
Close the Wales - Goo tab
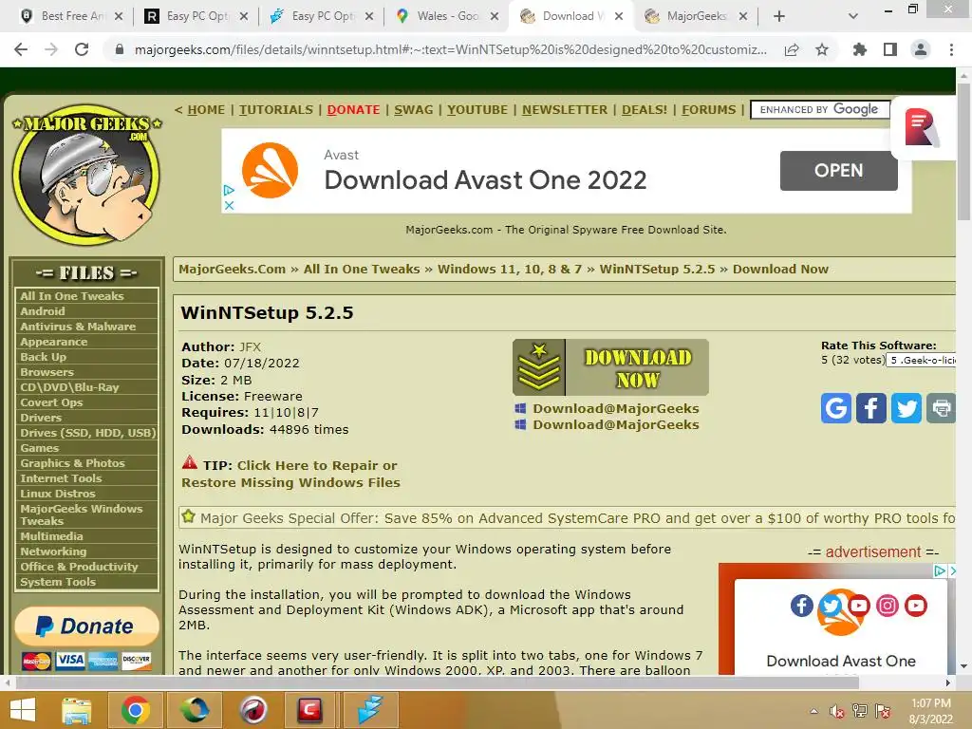tap(494, 16)
